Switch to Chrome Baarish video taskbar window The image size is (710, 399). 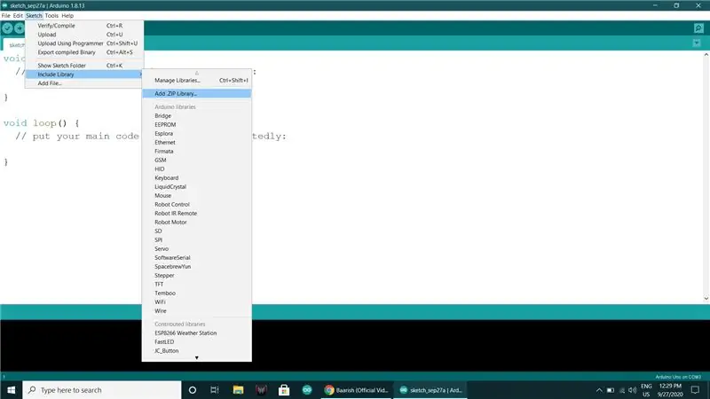click(357, 390)
